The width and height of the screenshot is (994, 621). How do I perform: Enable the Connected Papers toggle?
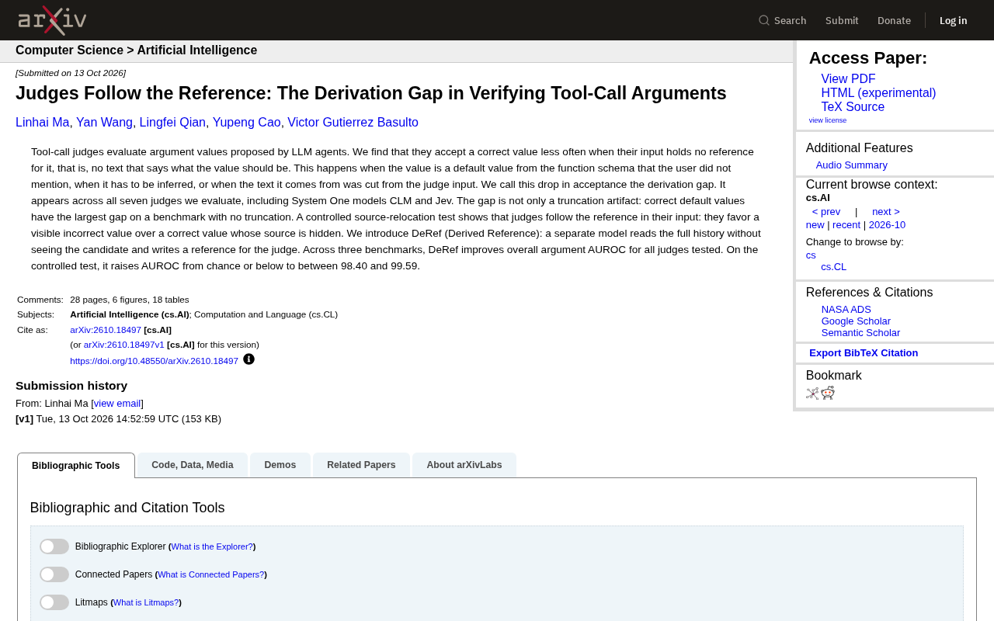[x=54, y=574]
